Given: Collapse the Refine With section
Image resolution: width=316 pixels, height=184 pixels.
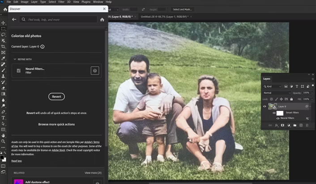Looking at the screenshot, I should point(15,59).
